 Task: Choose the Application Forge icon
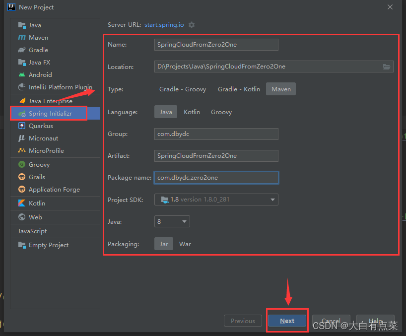(22, 189)
